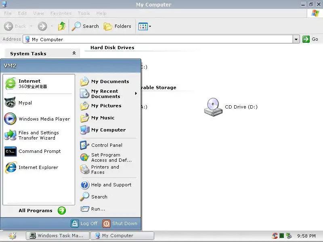Open 360 Internet browser from Start menu
This screenshot has width=323, height=242.
[x=39, y=83]
